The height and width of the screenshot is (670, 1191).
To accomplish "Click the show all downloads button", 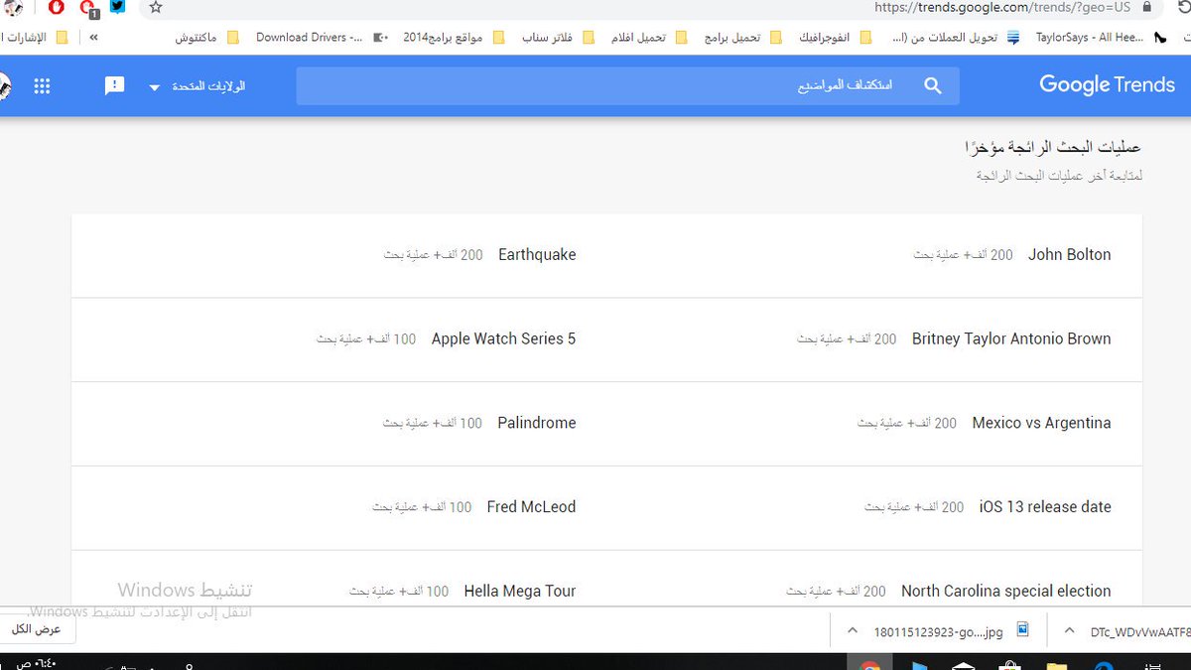I will pos(36,629).
